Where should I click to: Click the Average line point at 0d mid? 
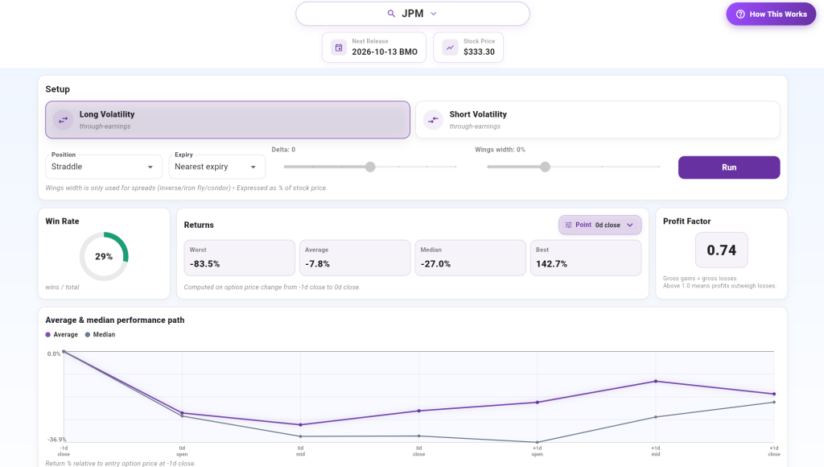click(x=301, y=424)
